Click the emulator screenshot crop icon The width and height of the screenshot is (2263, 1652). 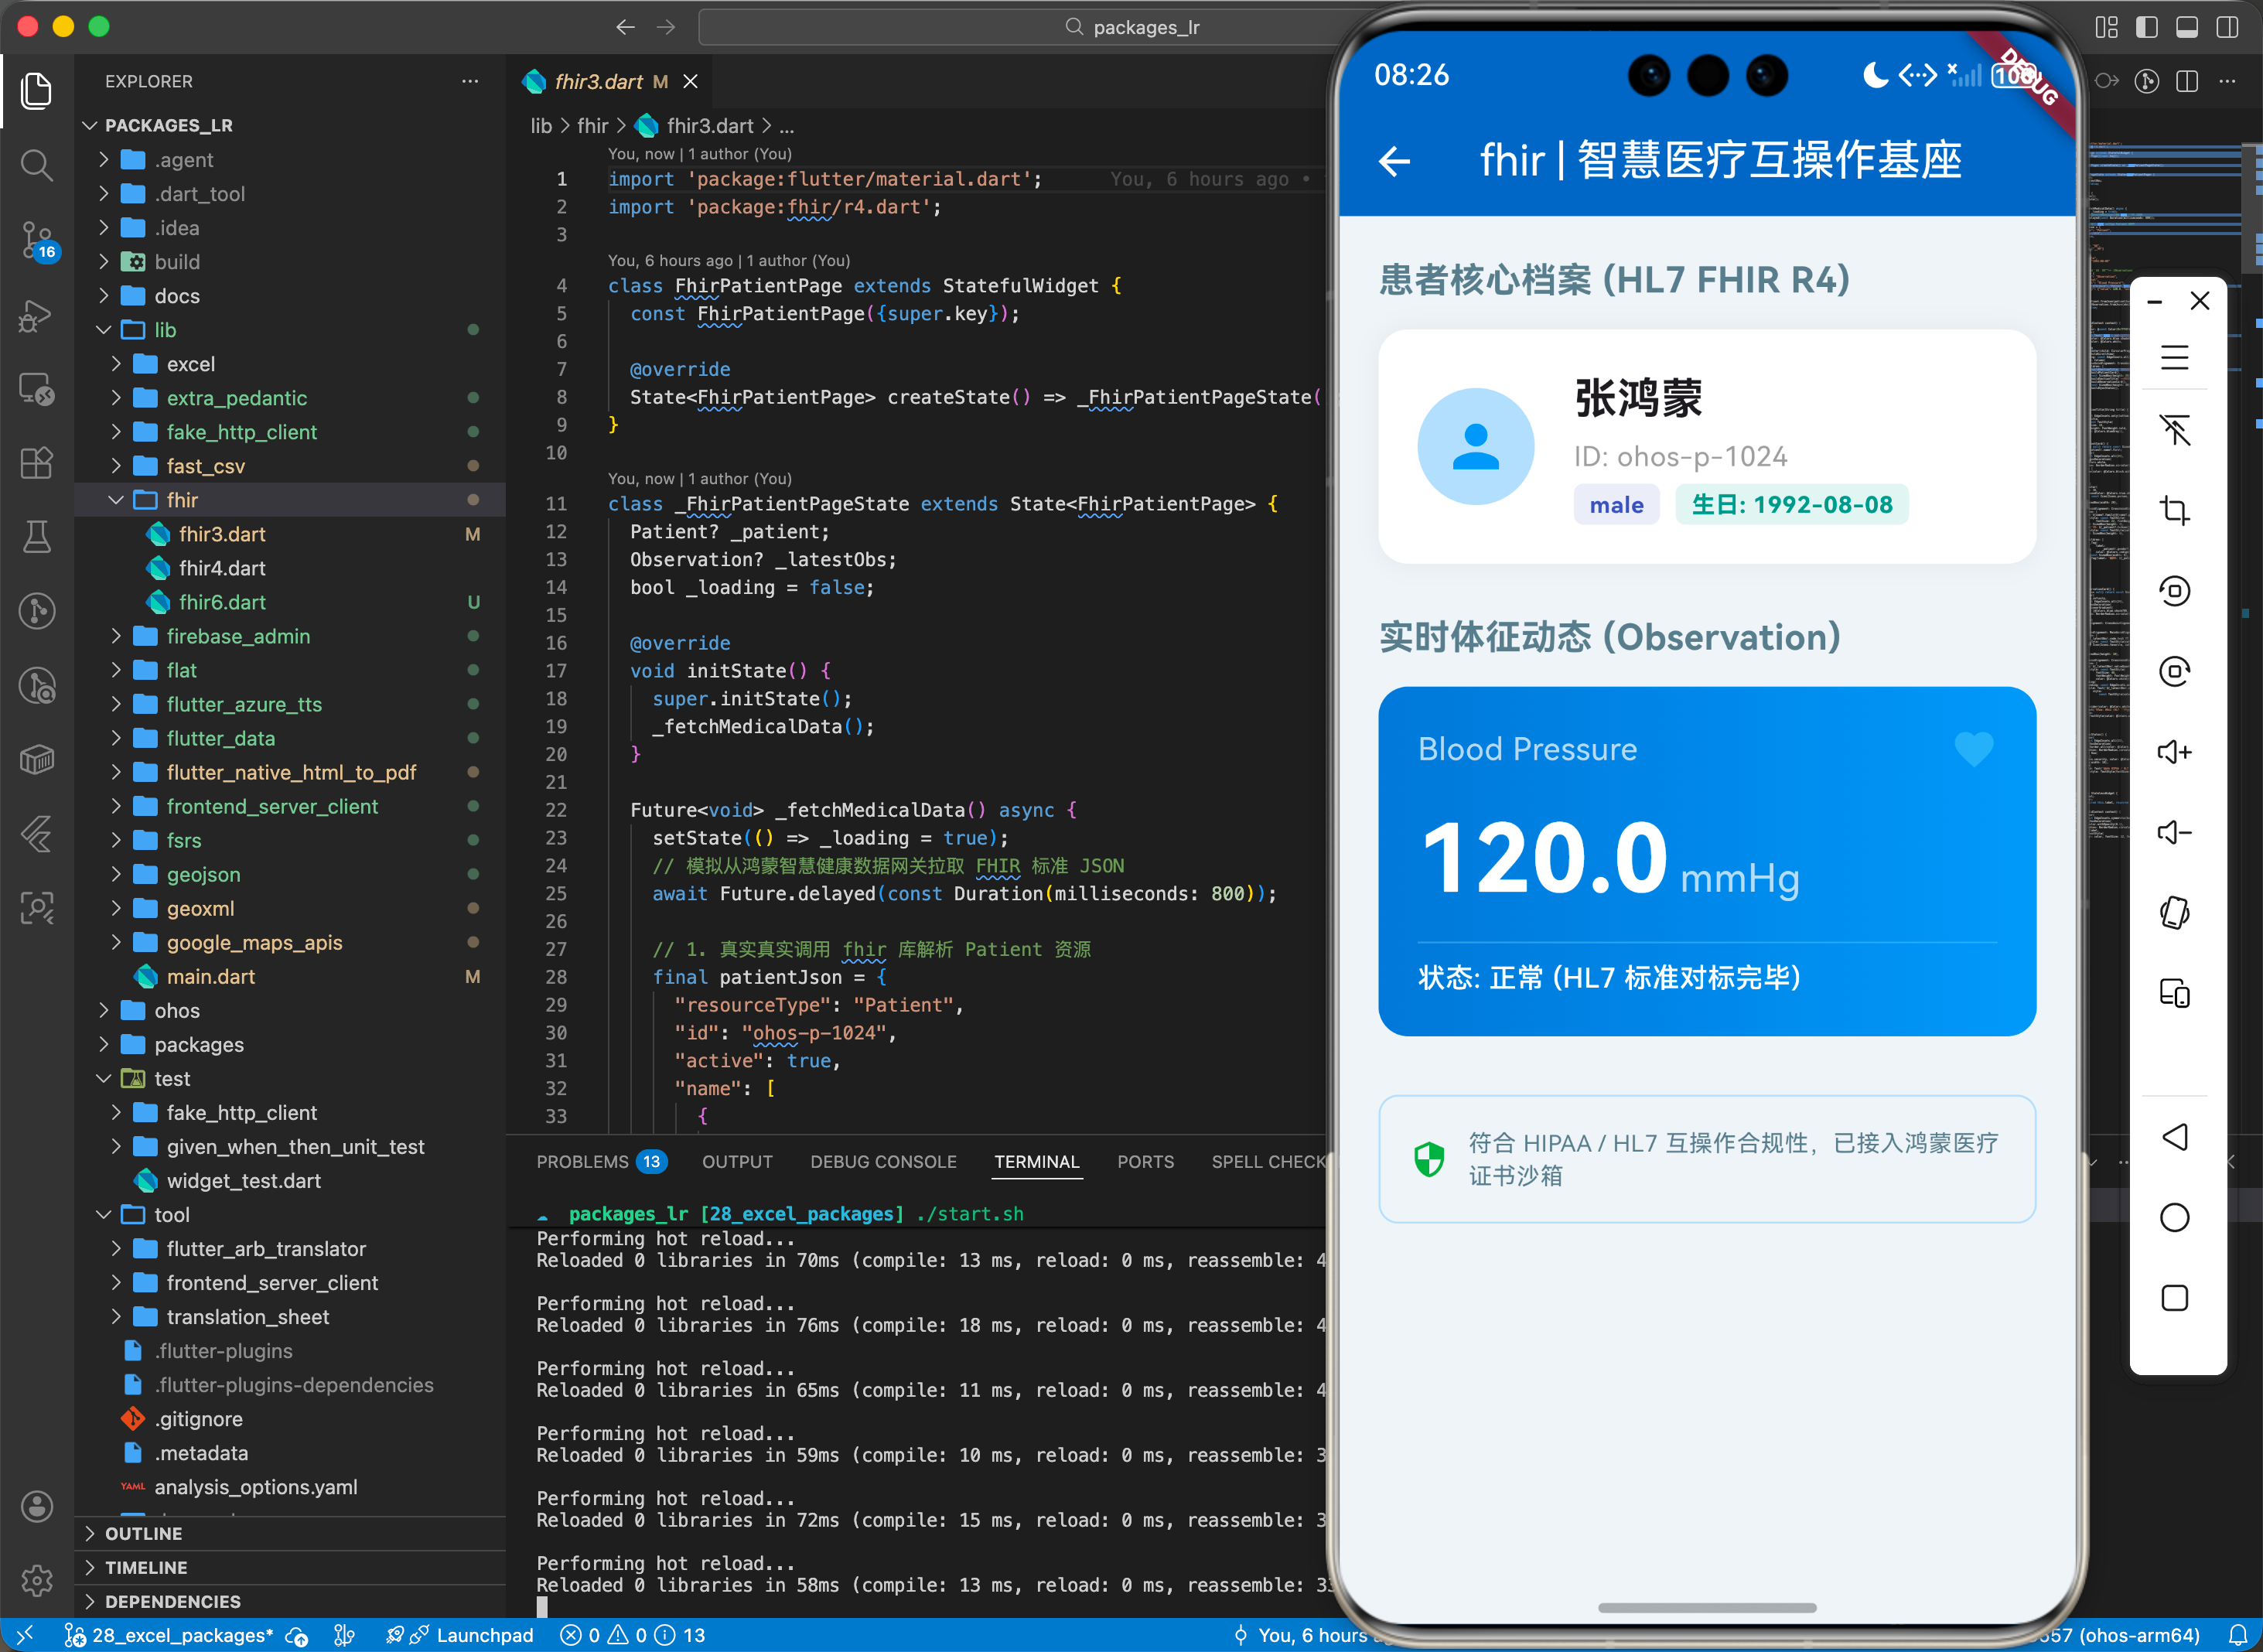click(x=2174, y=511)
